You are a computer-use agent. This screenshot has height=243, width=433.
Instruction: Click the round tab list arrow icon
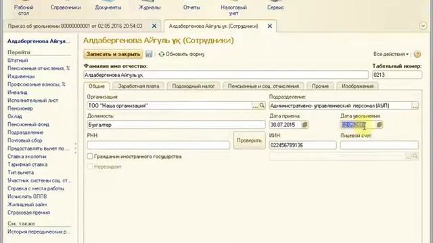[423, 26]
